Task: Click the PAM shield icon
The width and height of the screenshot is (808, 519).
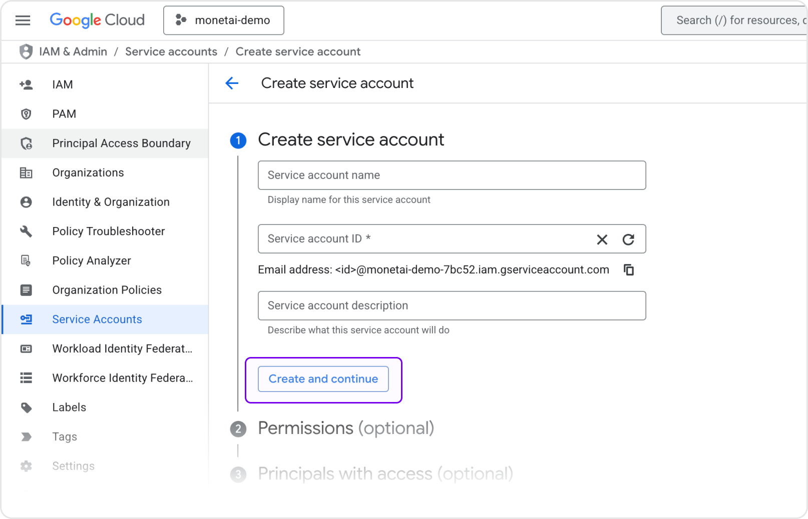Action: click(26, 114)
